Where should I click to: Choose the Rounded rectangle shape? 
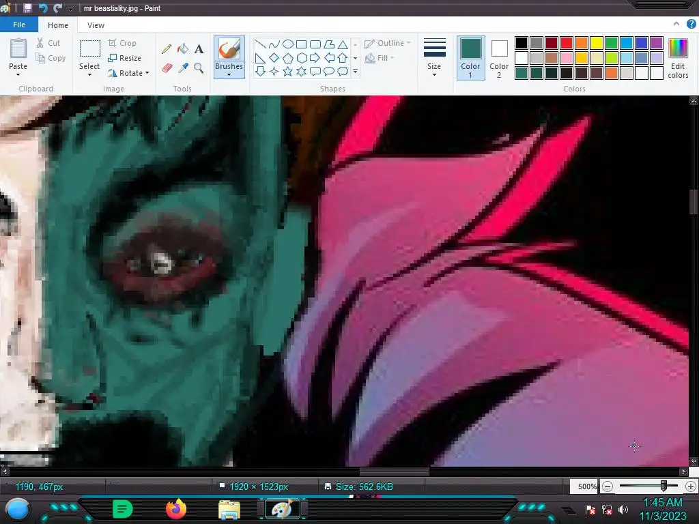pyautogui.click(x=315, y=44)
